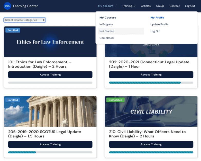The height and width of the screenshot is (161, 201).
Task: Access Training for 202 Connecticut Legal Update
Action: [151, 75]
